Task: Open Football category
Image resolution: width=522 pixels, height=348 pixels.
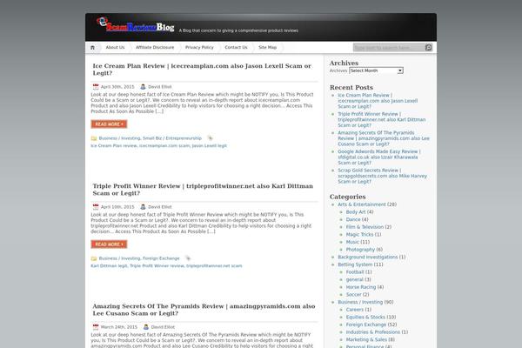Action: pos(355,272)
